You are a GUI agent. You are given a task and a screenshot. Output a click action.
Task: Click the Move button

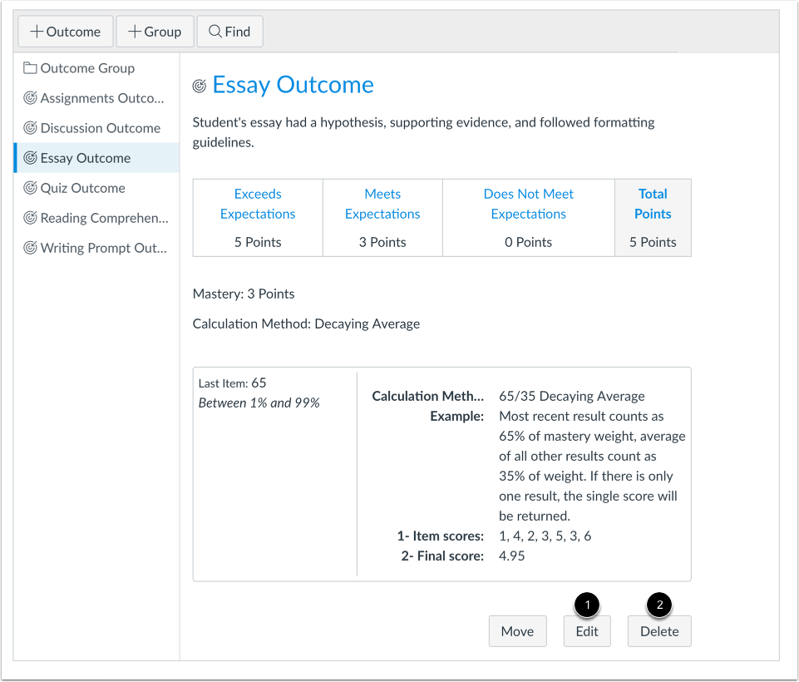(518, 631)
